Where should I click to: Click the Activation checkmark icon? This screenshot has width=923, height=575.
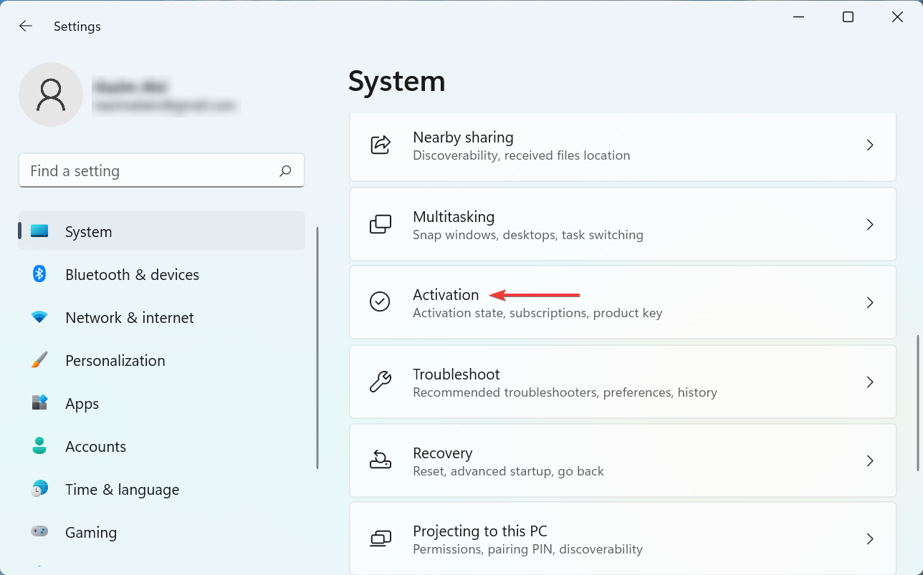(x=381, y=302)
